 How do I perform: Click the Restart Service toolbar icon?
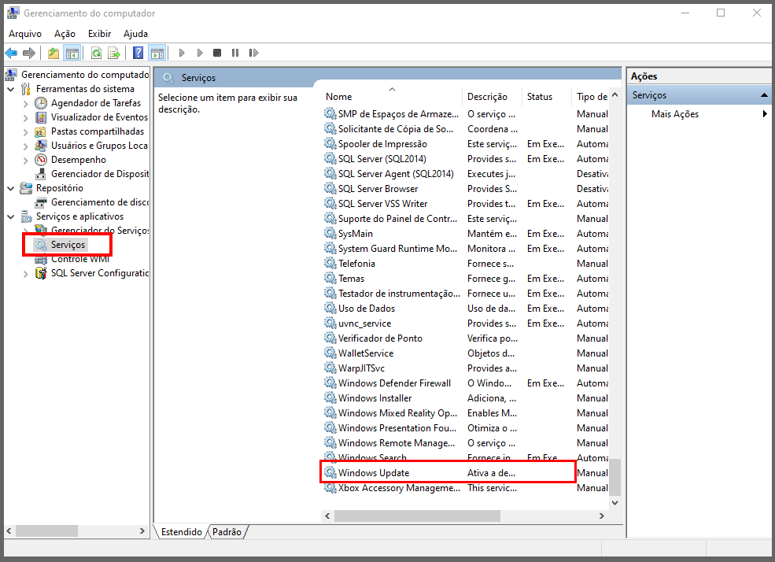tap(253, 53)
